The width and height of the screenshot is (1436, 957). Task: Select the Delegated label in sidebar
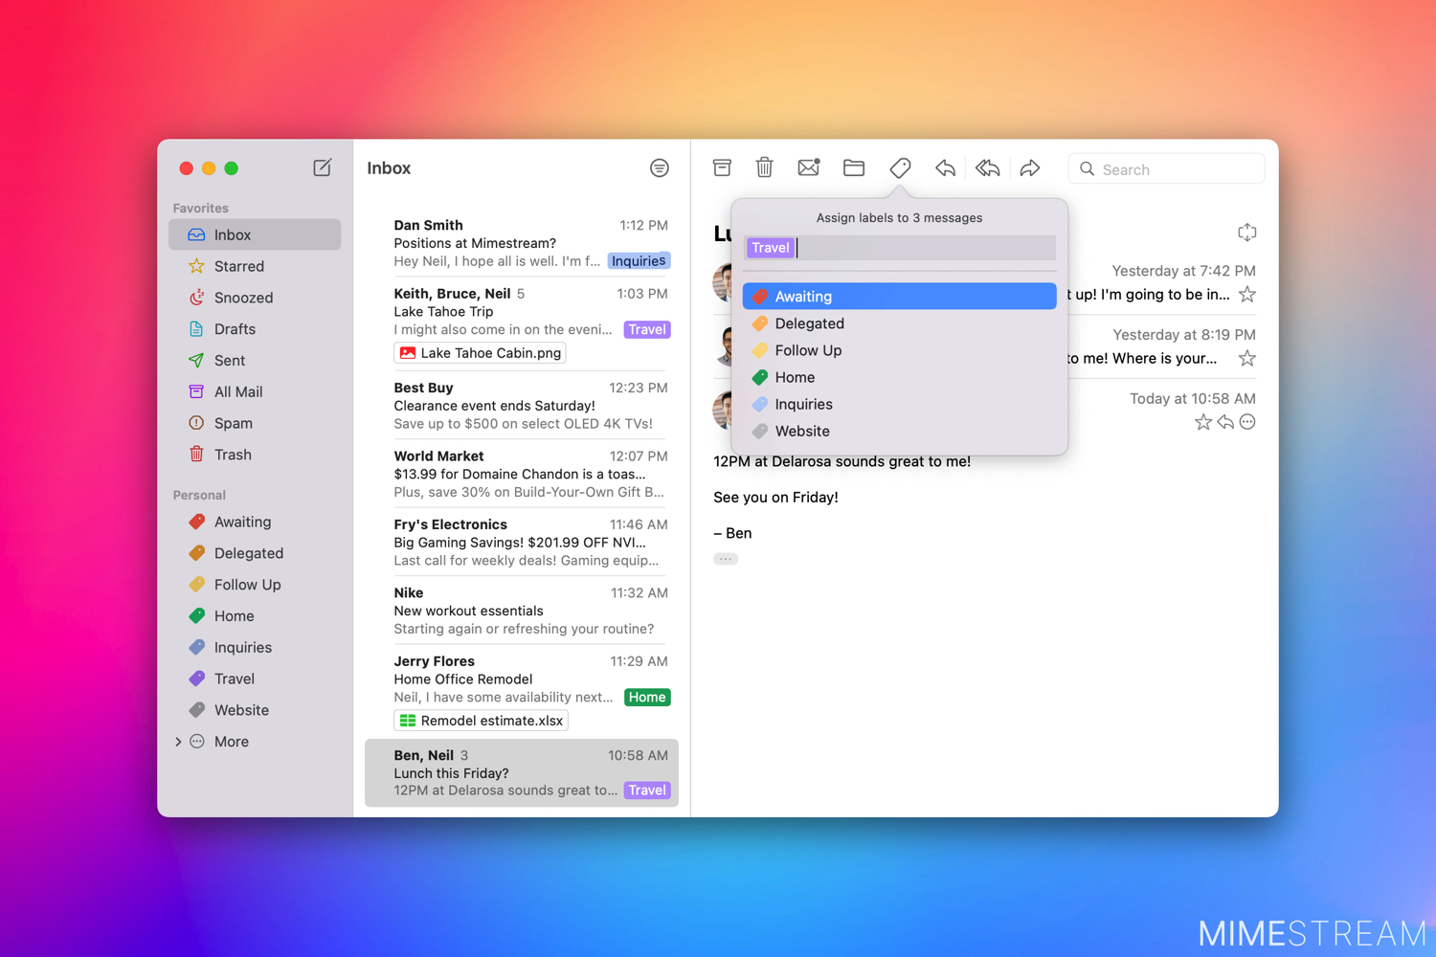255,553
